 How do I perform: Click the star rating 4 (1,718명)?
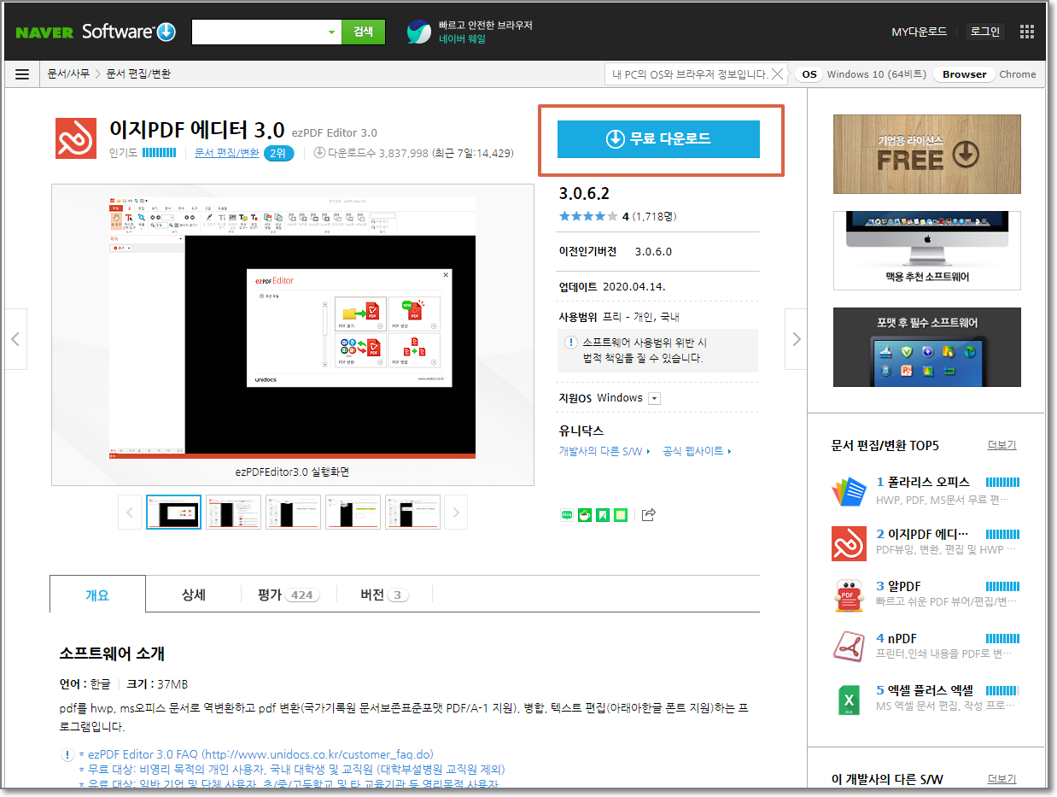617,216
